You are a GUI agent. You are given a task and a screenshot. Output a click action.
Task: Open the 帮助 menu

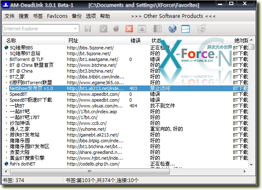(105, 16)
